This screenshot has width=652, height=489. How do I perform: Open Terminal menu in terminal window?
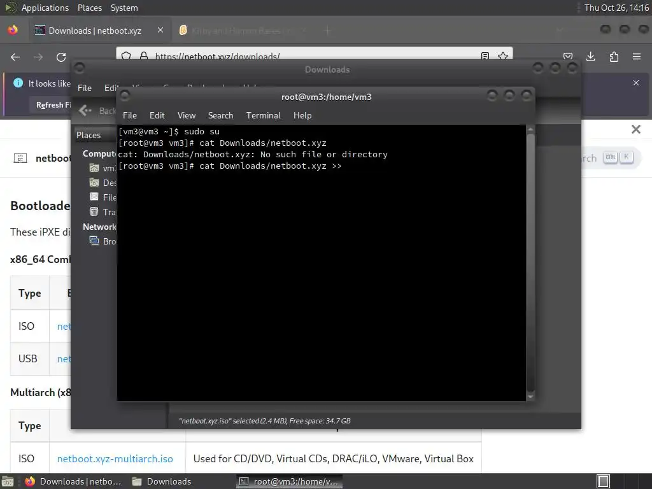[x=263, y=115]
